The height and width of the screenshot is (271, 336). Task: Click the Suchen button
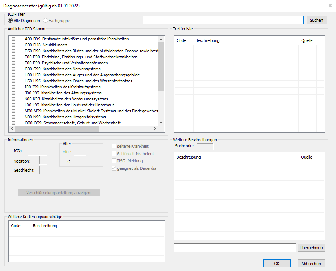coord(316,20)
